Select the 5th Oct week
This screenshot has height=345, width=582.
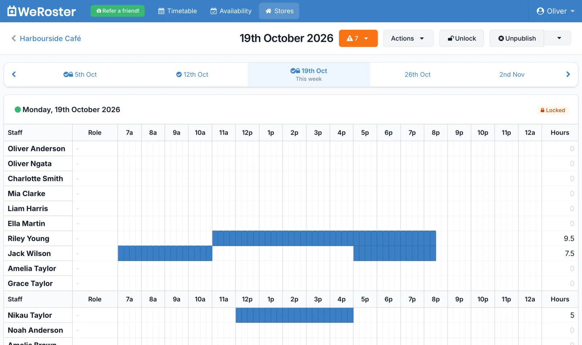(80, 74)
